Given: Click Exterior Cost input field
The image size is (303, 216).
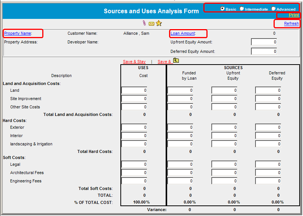Looking at the screenshot, I should (134, 127).
